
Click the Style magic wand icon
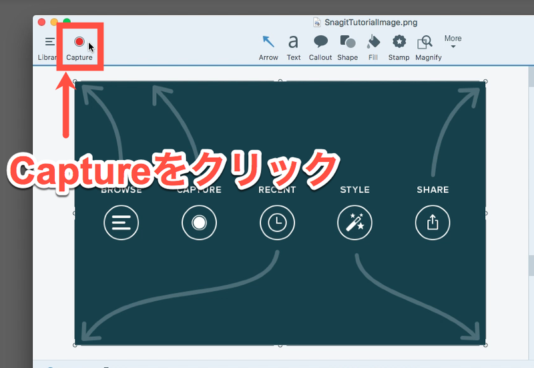[x=355, y=223]
